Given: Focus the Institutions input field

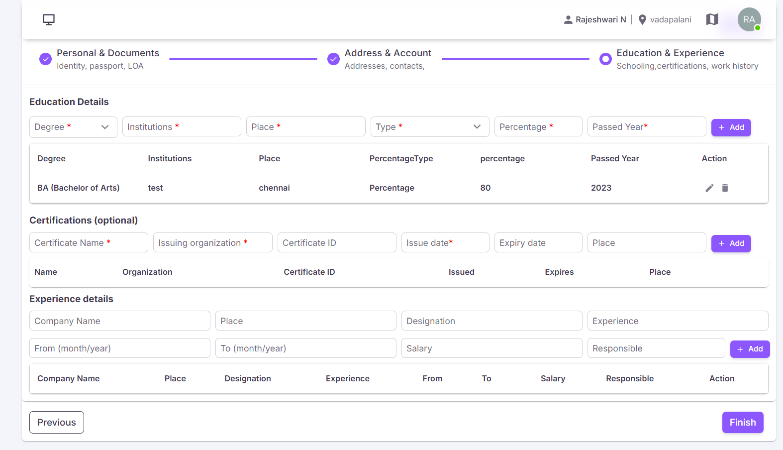Looking at the screenshot, I should (182, 126).
